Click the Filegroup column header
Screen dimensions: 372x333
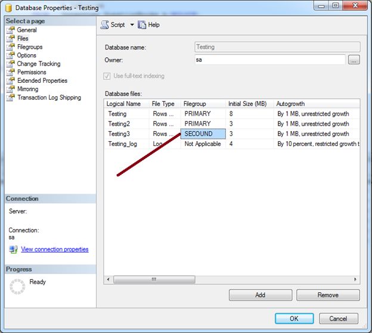(203, 104)
